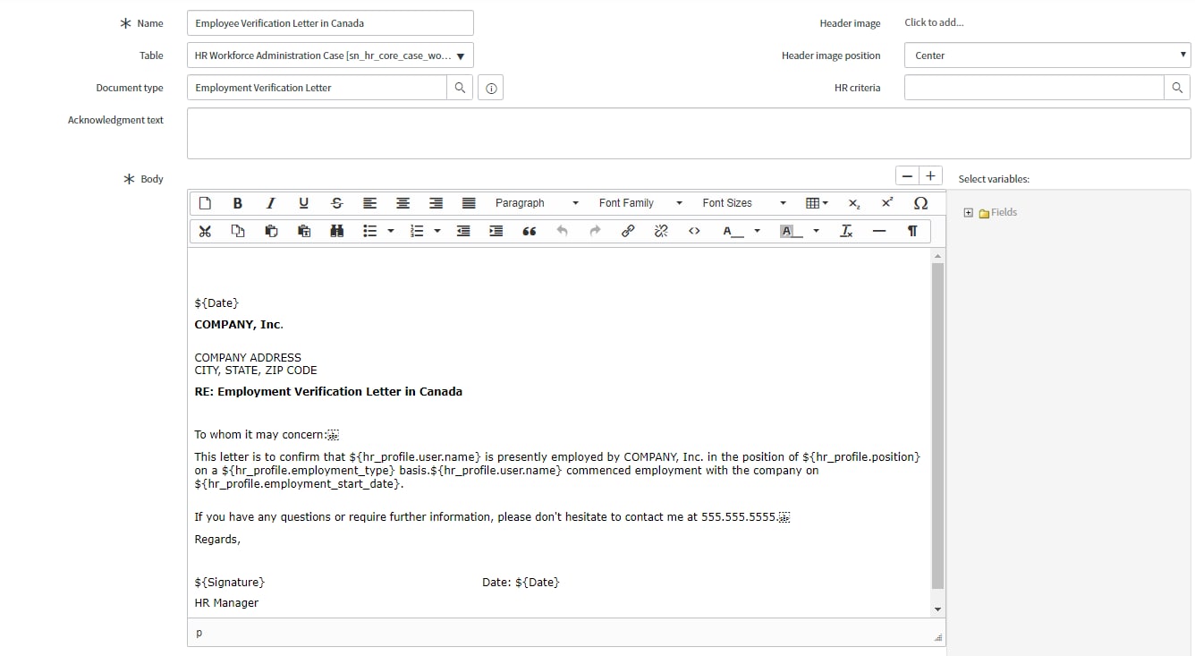Enlarge editor with plus button
Image resolution: width=1195 pixels, height=656 pixels.
point(931,176)
